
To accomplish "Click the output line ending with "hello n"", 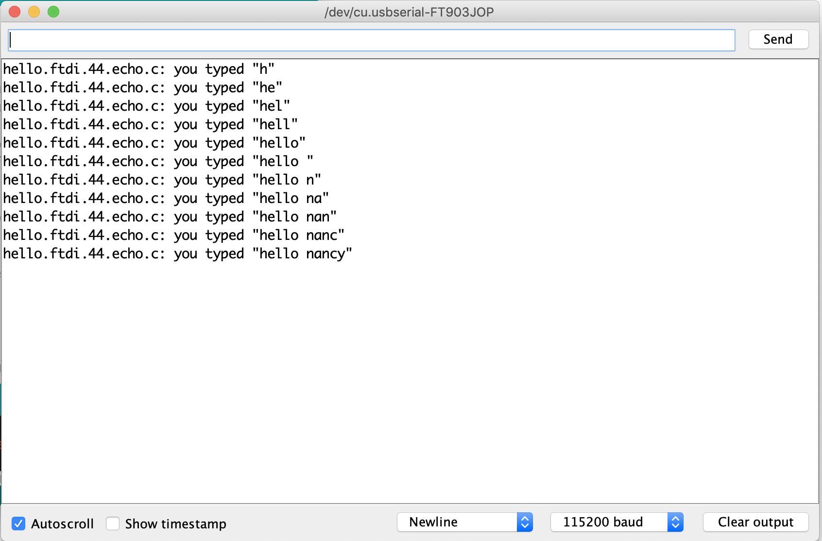I will pyautogui.click(x=162, y=180).
